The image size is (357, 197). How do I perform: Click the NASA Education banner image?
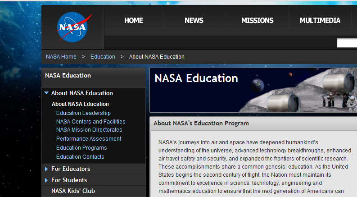(253, 90)
